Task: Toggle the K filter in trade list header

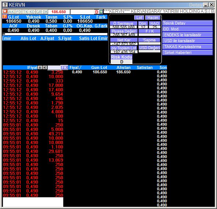Action: pyautogui.click(x=45, y=67)
